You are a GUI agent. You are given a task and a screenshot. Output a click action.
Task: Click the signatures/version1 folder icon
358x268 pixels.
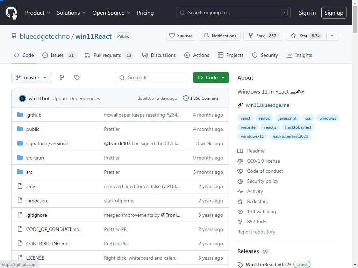[x=20, y=143]
